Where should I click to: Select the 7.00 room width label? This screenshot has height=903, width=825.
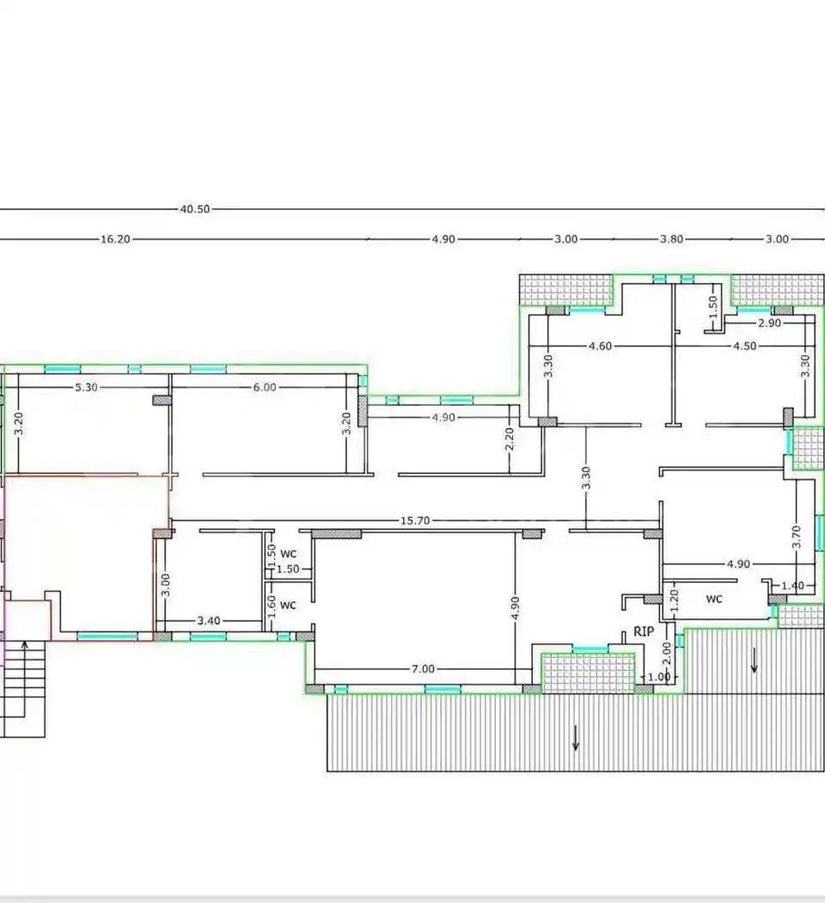coord(423,669)
